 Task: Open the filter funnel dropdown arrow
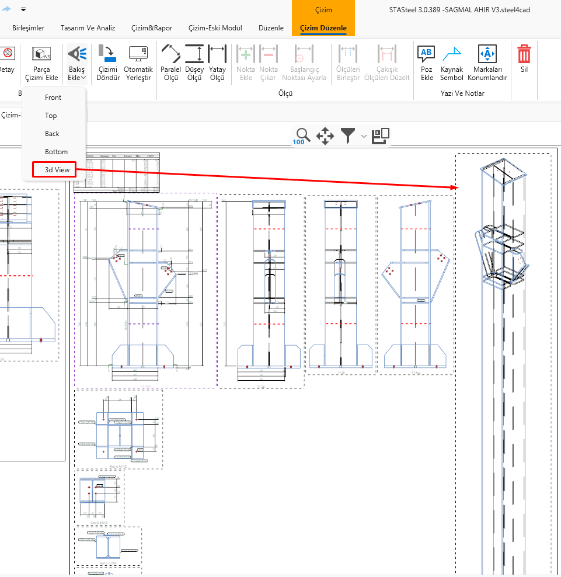click(x=364, y=137)
